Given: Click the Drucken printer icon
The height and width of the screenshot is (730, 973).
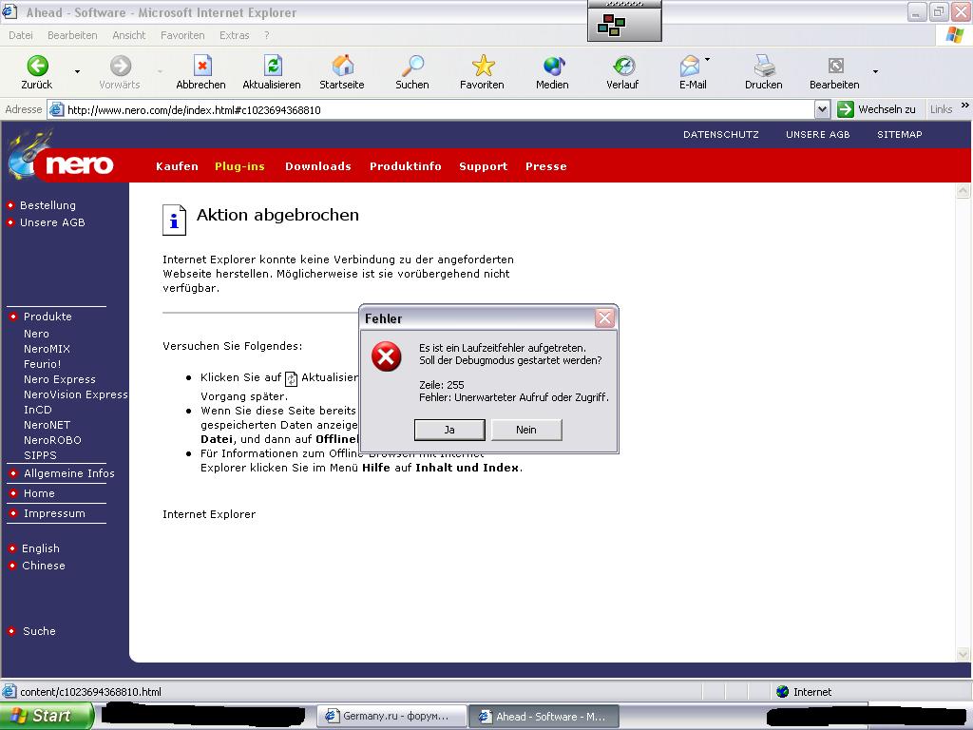Looking at the screenshot, I should 764,66.
